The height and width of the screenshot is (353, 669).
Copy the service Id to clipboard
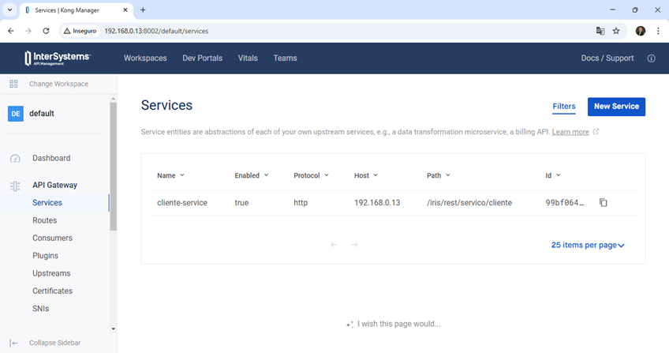point(603,203)
